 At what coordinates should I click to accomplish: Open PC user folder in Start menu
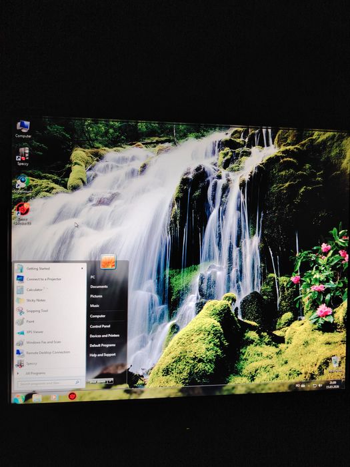93,277
